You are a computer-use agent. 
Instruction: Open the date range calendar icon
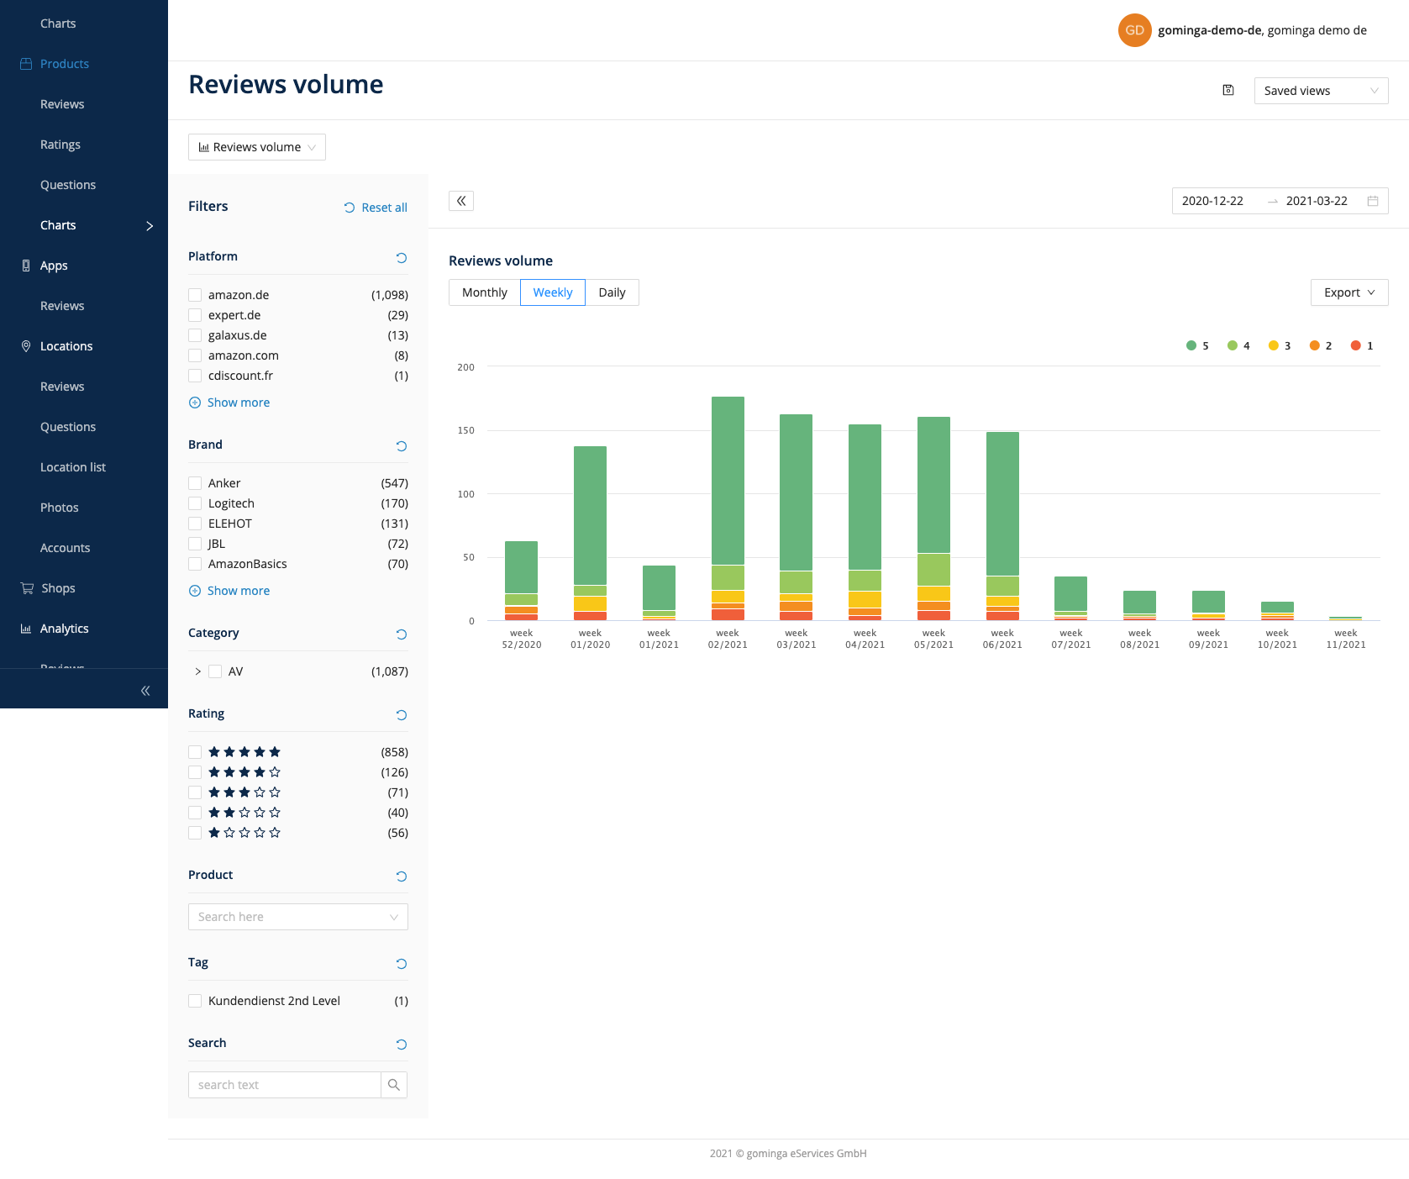1373,201
